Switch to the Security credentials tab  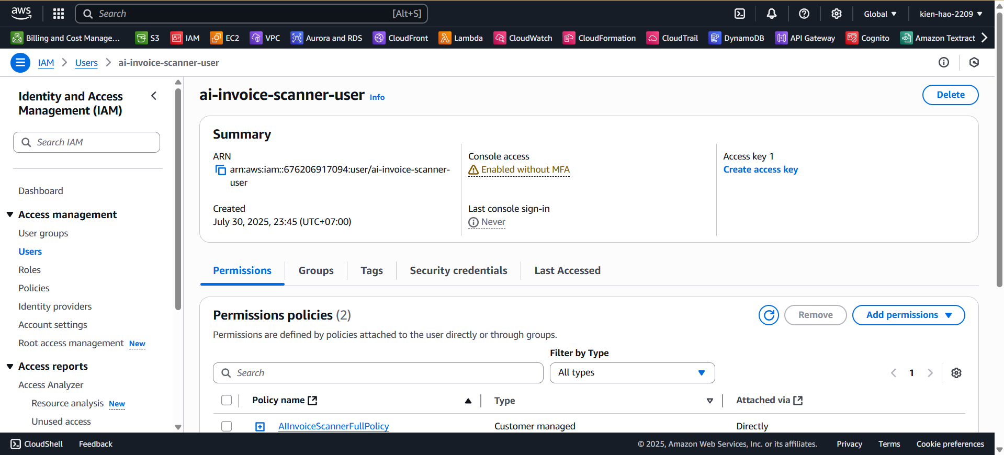[459, 271]
